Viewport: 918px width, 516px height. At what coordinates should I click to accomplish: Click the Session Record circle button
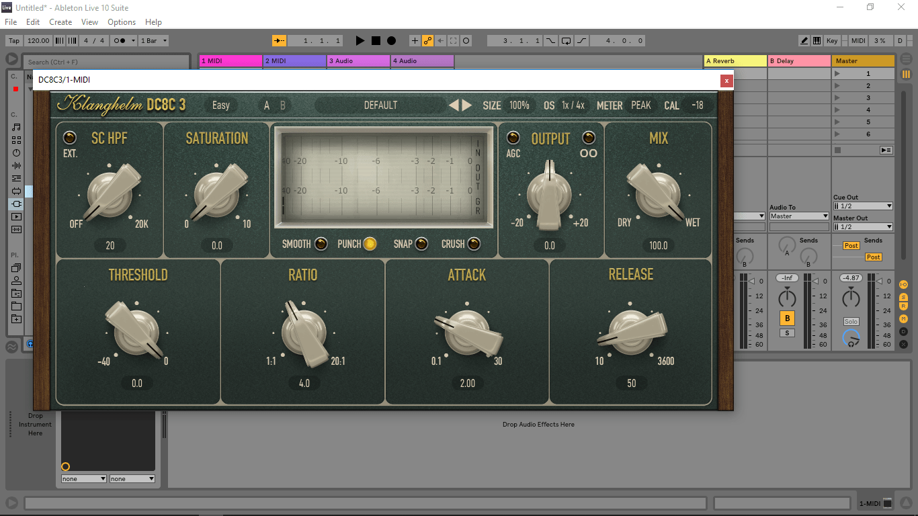(x=466, y=41)
